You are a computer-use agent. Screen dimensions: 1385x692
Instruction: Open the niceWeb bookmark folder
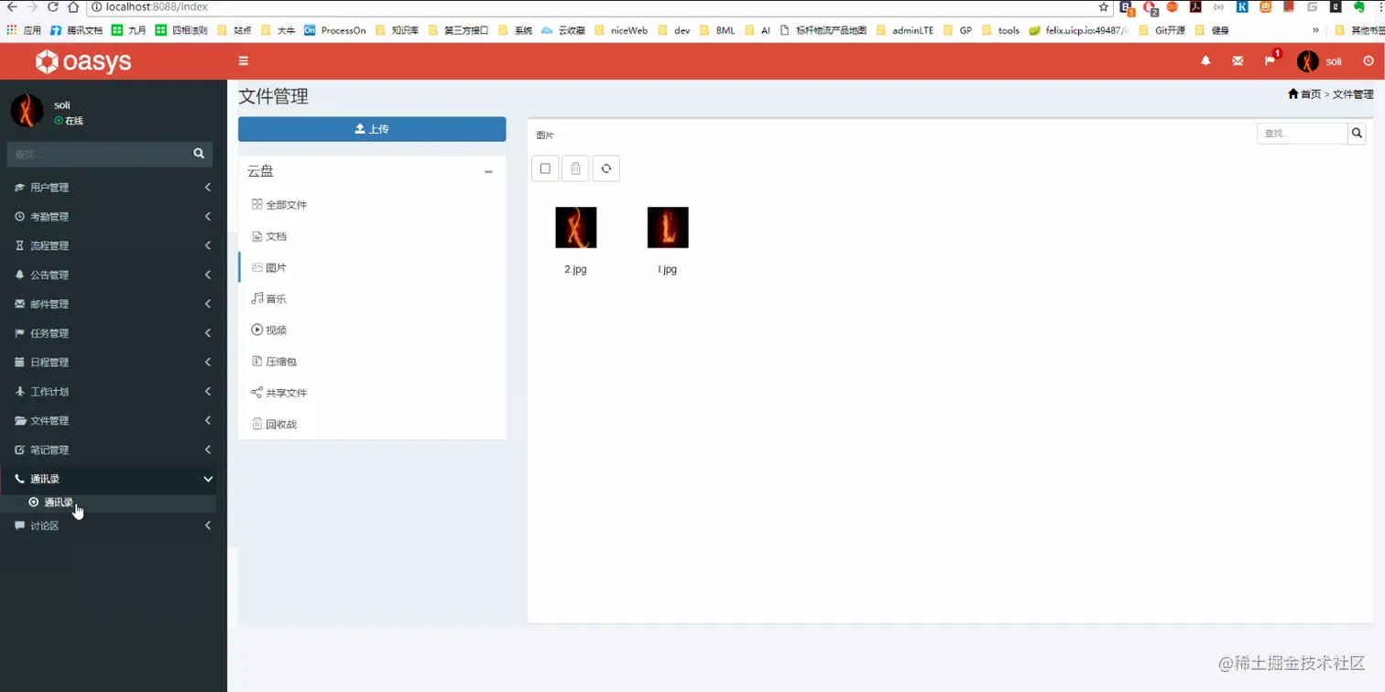point(621,30)
